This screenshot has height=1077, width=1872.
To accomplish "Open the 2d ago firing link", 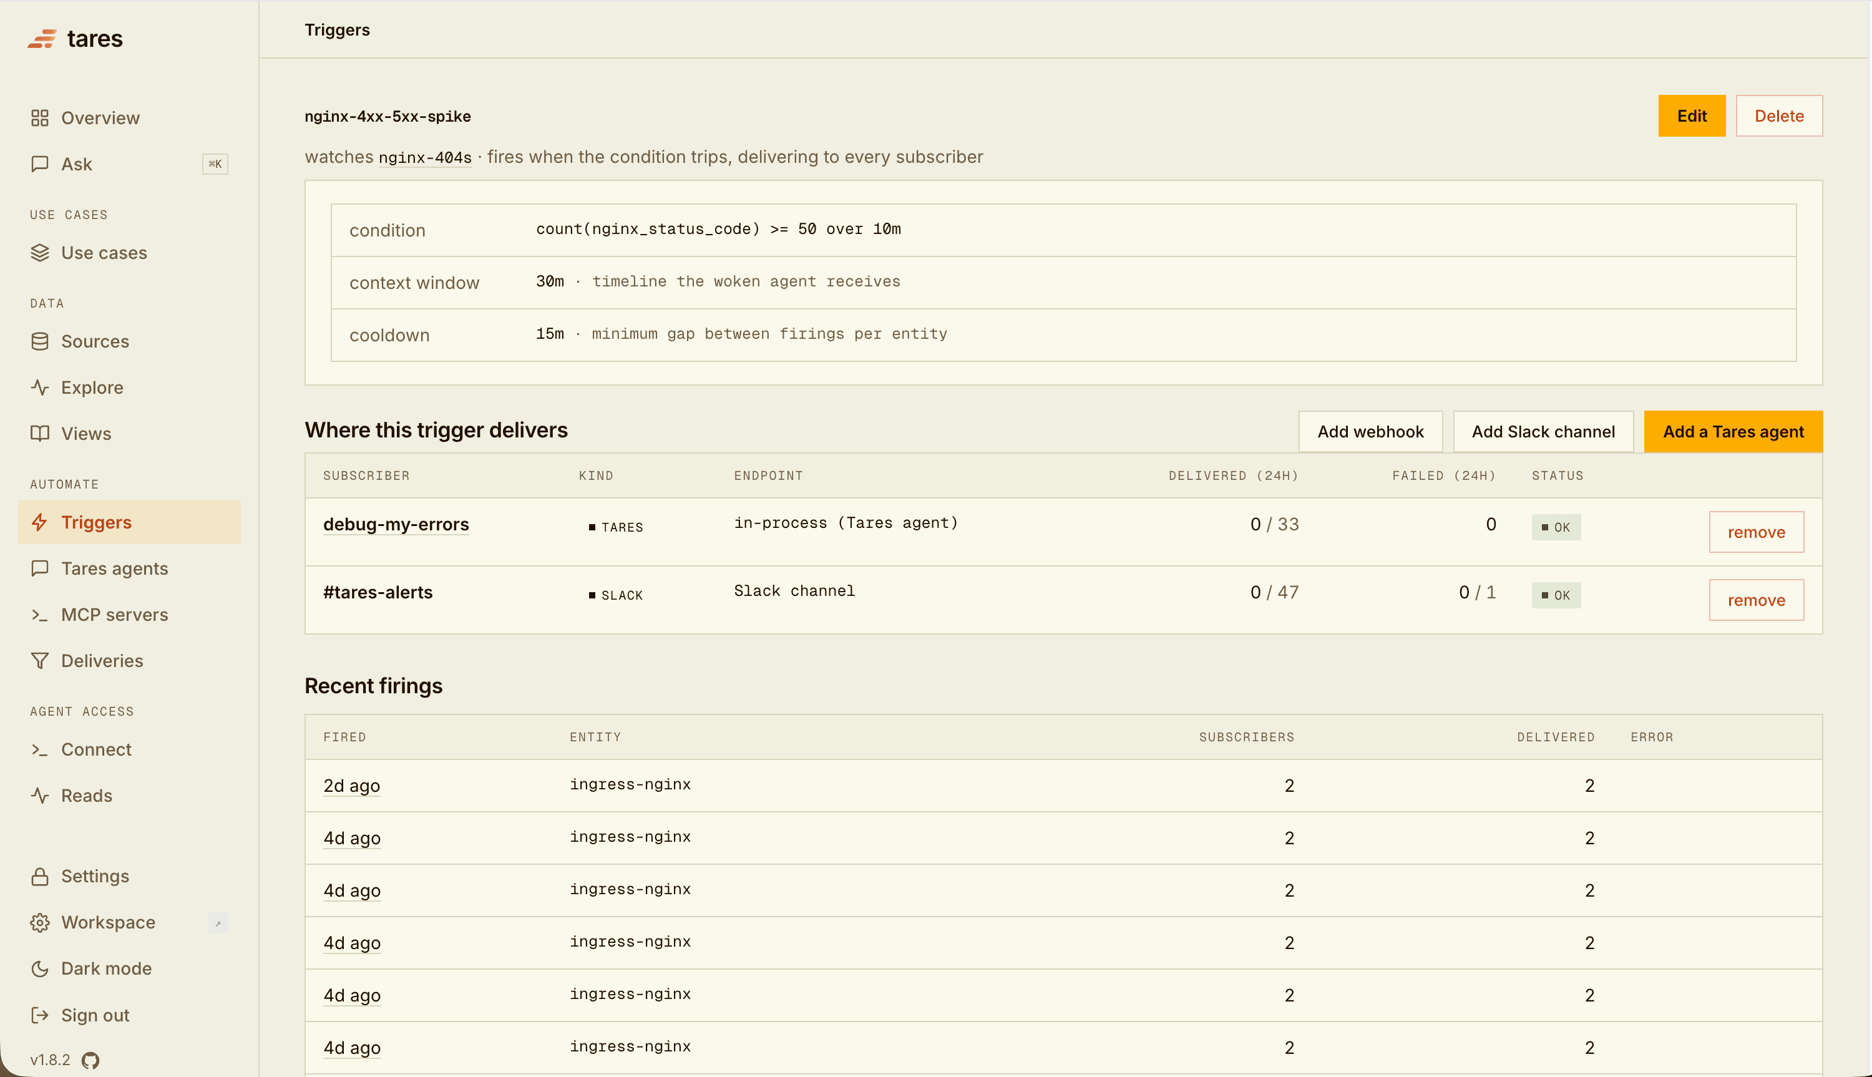I will coord(351,786).
